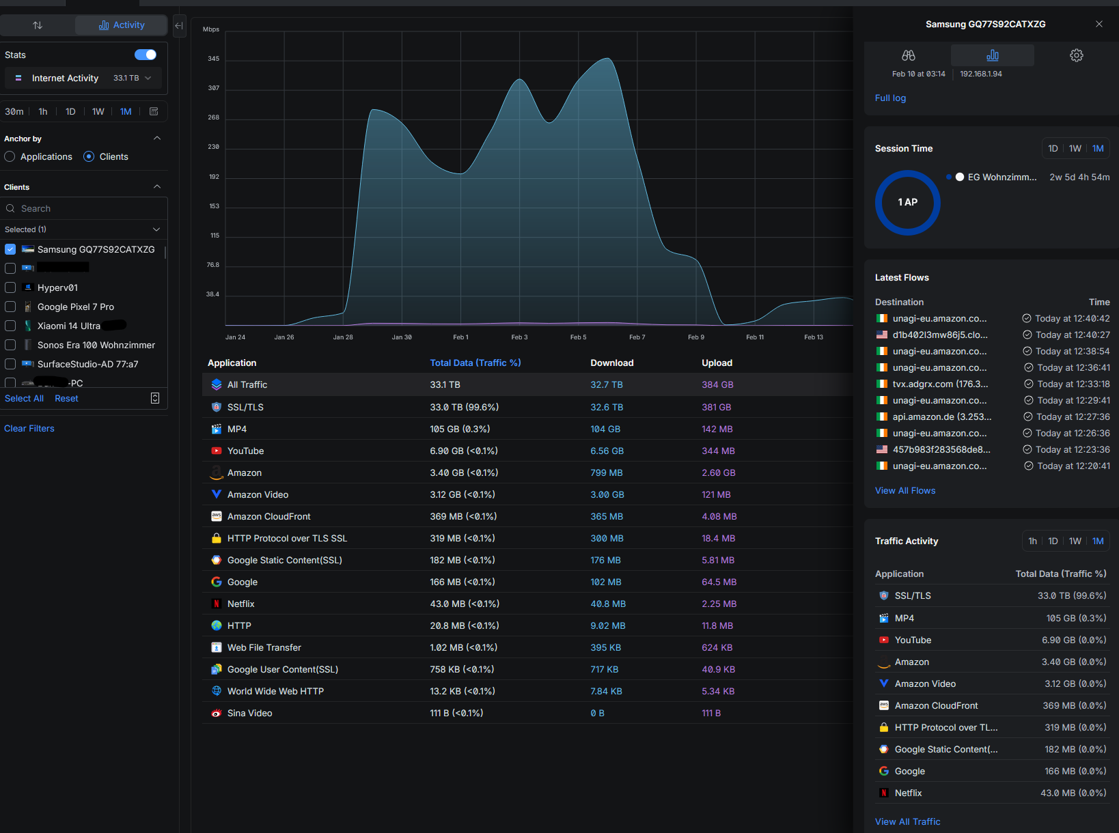Set Session Time range to 1D
The height and width of the screenshot is (833, 1119).
[x=1053, y=148]
